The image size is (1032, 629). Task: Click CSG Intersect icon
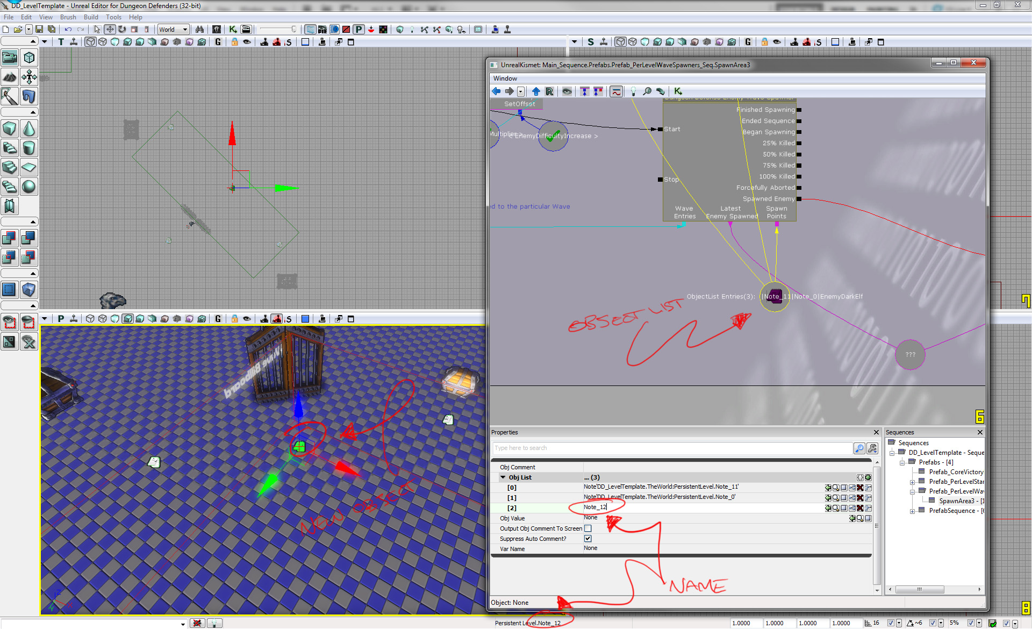(10, 258)
